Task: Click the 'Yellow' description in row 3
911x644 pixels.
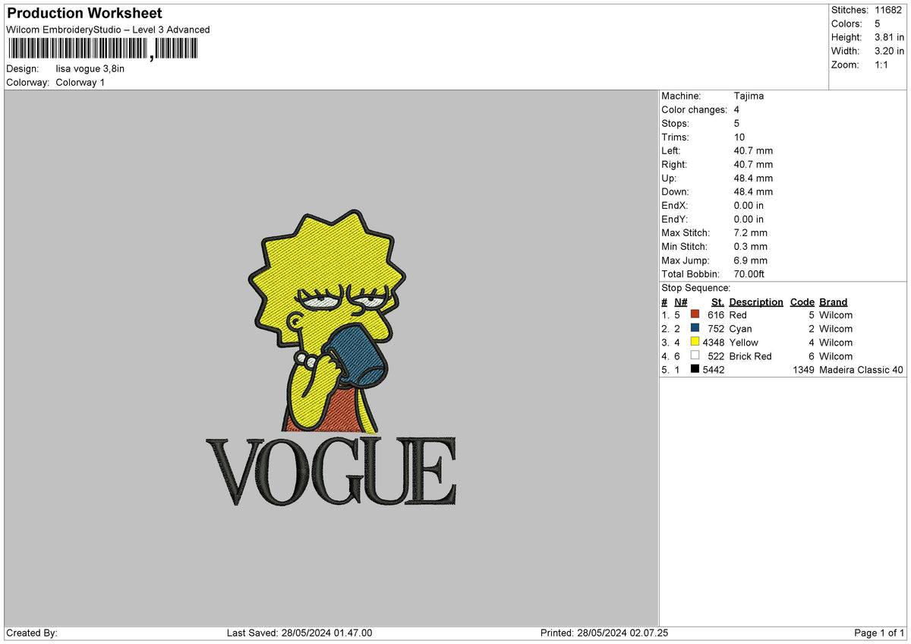Action: (744, 343)
